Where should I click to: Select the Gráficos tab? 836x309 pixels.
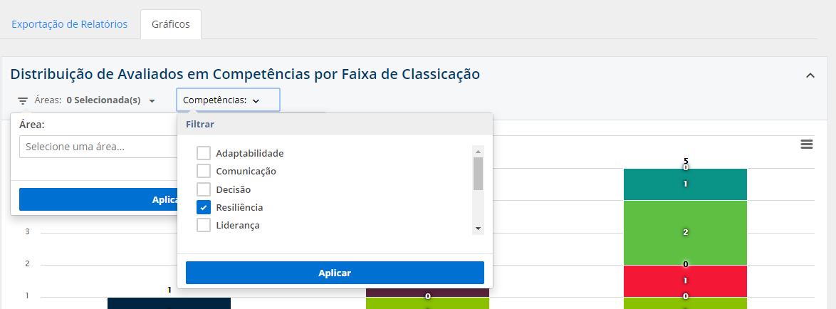click(x=171, y=24)
